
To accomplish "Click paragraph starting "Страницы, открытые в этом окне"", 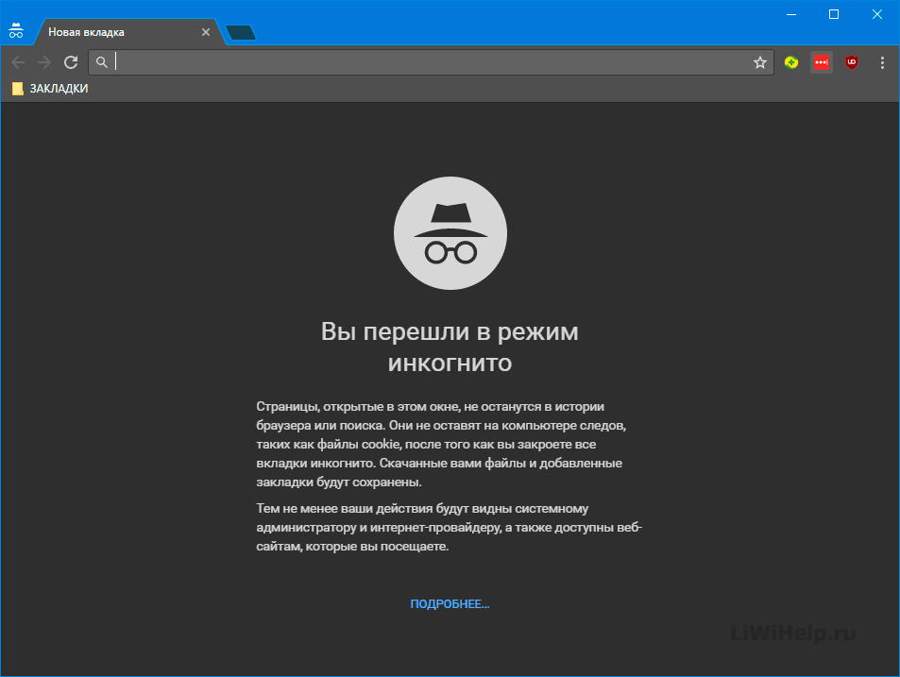I will (x=441, y=444).
